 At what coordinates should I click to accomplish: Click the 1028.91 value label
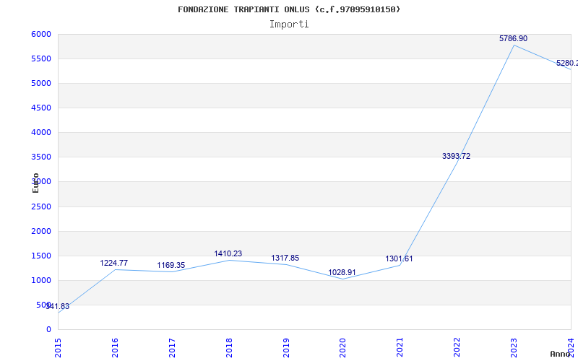point(342,272)
